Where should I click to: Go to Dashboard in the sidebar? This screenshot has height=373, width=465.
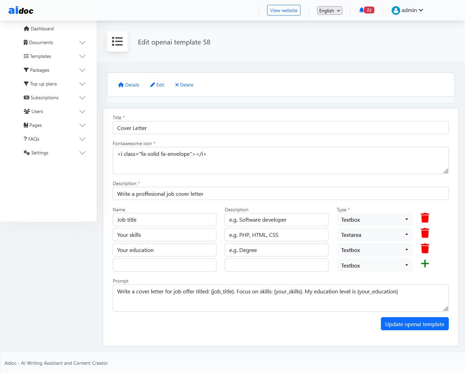(x=42, y=29)
